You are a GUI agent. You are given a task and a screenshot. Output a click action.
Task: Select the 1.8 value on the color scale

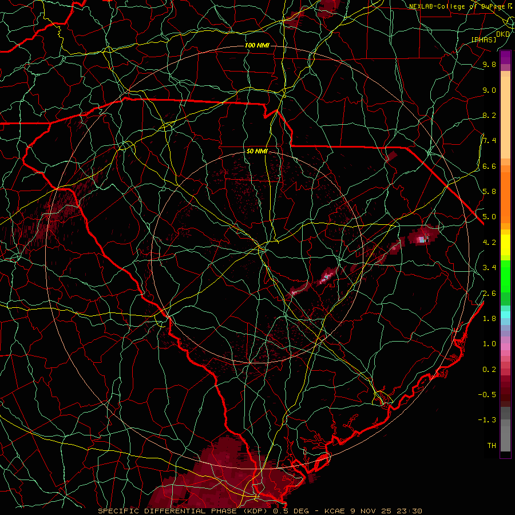(489, 319)
